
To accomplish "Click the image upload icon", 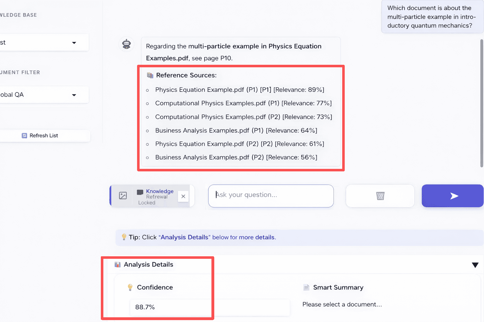I will pyautogui.click(x=123, y=196).
